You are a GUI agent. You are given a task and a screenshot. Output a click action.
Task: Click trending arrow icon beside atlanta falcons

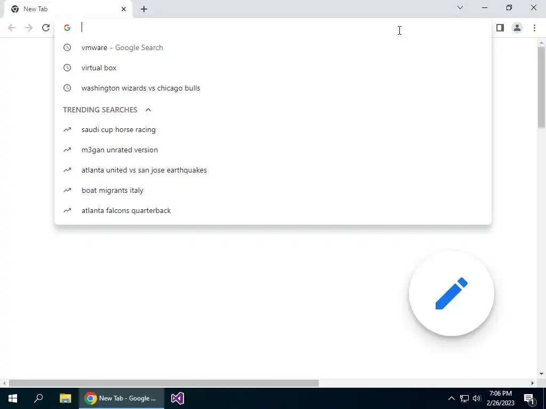pos(67,210)
